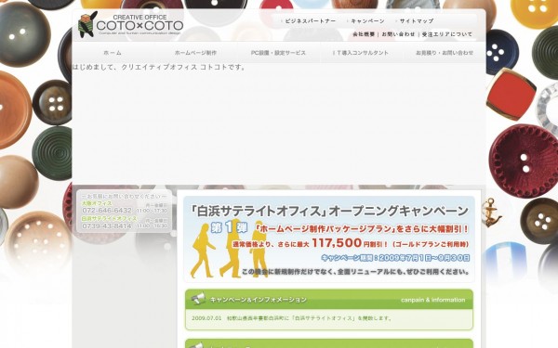
Task: Open 受注エリアについて link
Action: click(x=447, y=34)
